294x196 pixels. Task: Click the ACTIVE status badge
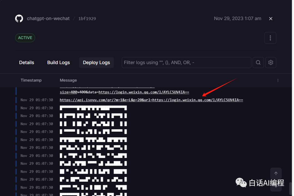pyautogui.click(x=25, y=38)
